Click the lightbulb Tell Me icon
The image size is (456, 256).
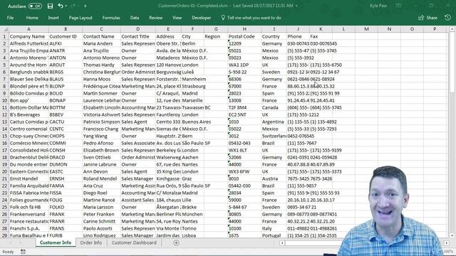(223, 18)
